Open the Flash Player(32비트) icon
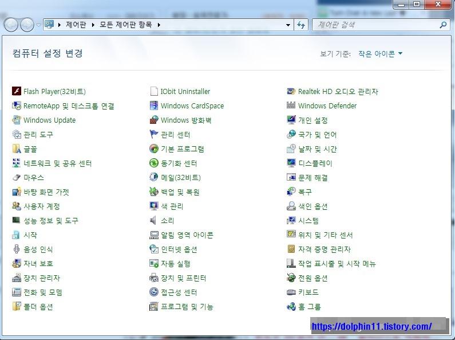Screen dimensions: 455x340 point(17,91)
